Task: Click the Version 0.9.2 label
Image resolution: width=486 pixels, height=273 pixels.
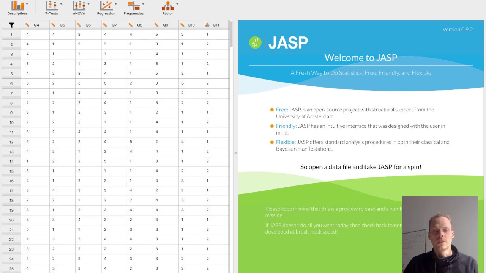Action: click(x=458, y=30)
